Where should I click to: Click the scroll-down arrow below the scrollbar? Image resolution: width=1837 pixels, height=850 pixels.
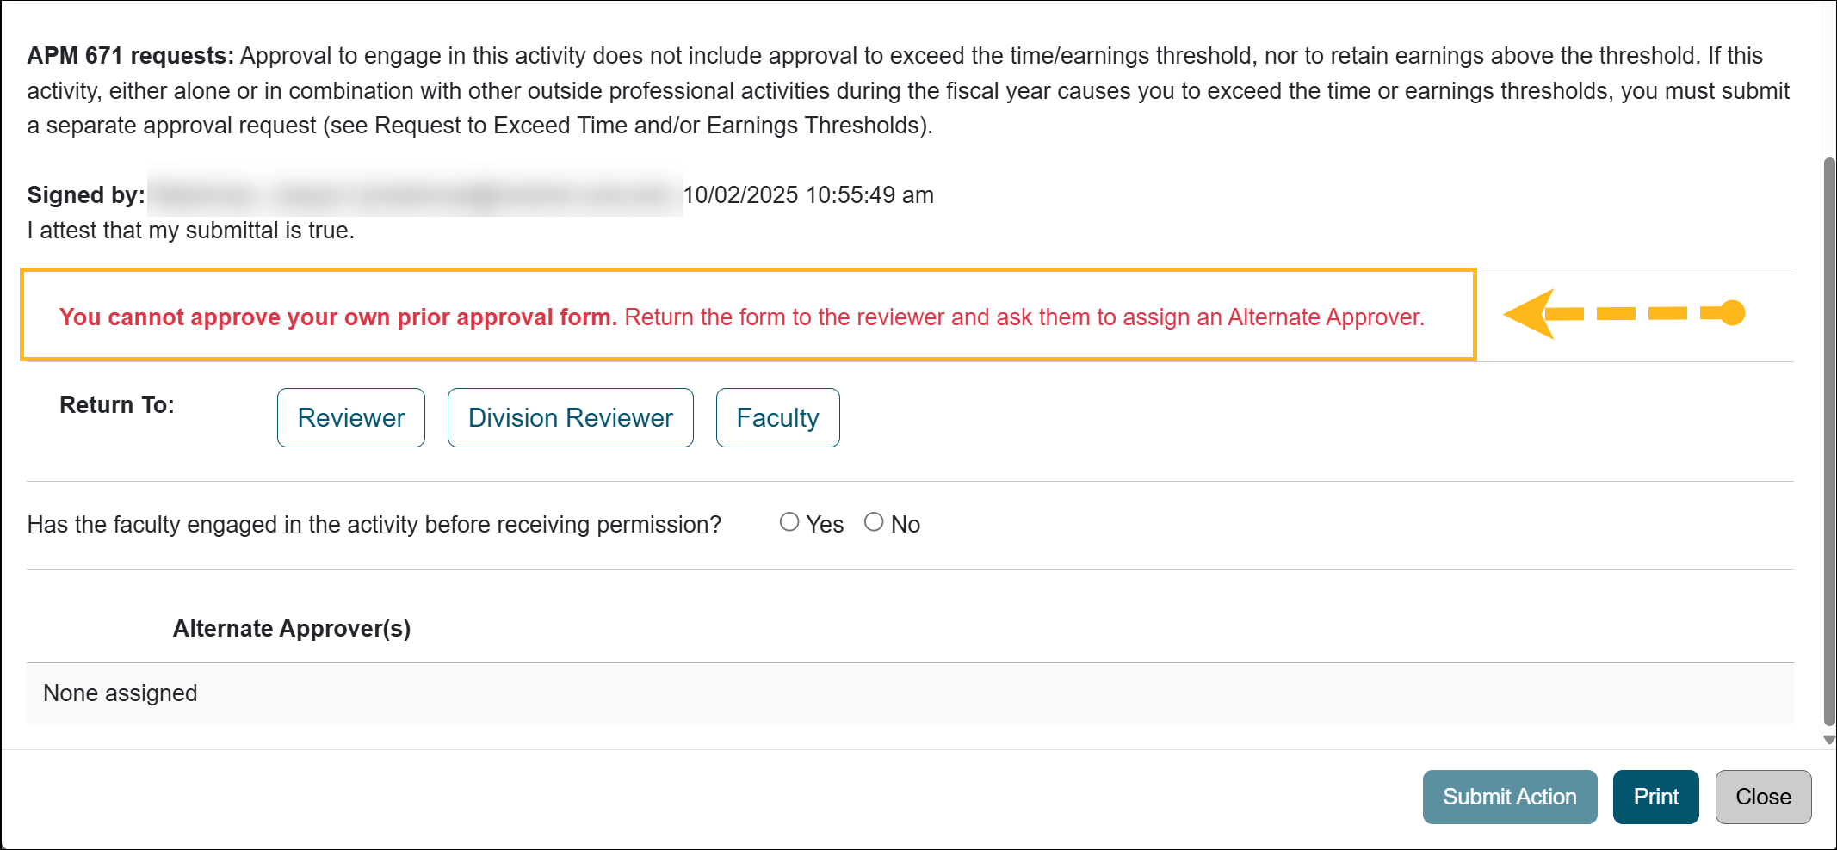(1829, 740)
